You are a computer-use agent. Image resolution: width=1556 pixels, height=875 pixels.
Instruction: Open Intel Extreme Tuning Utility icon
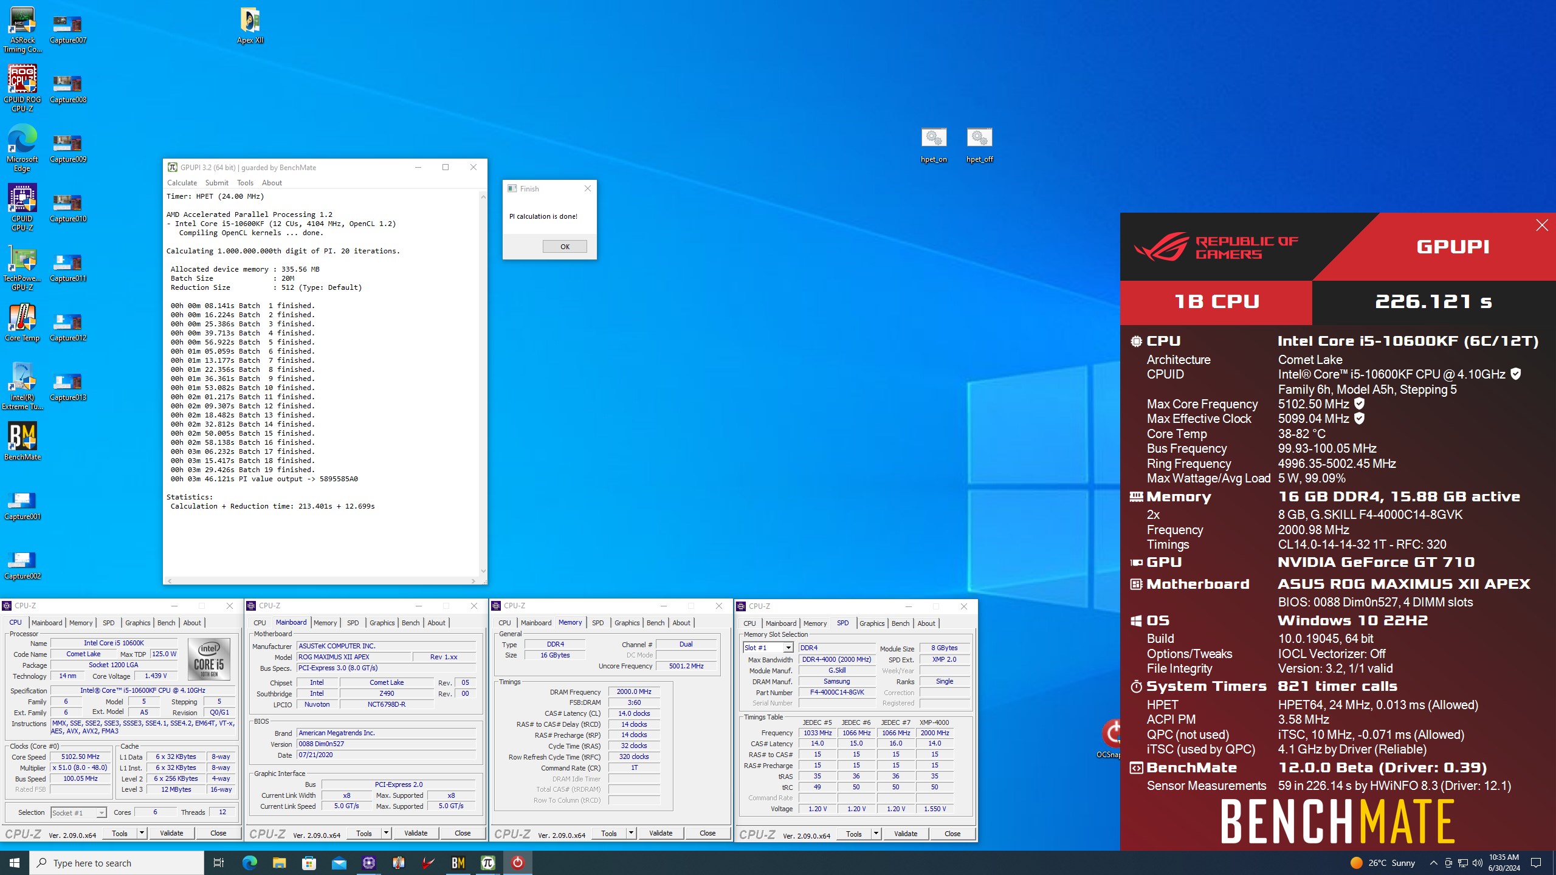[x=22, y=386]
